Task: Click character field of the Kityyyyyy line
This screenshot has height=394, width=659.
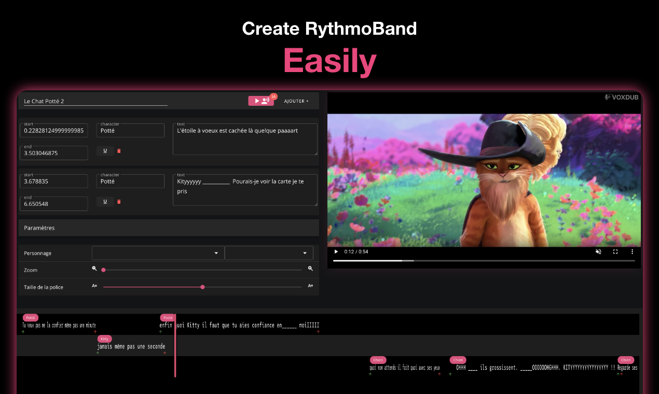Action: 130,181
